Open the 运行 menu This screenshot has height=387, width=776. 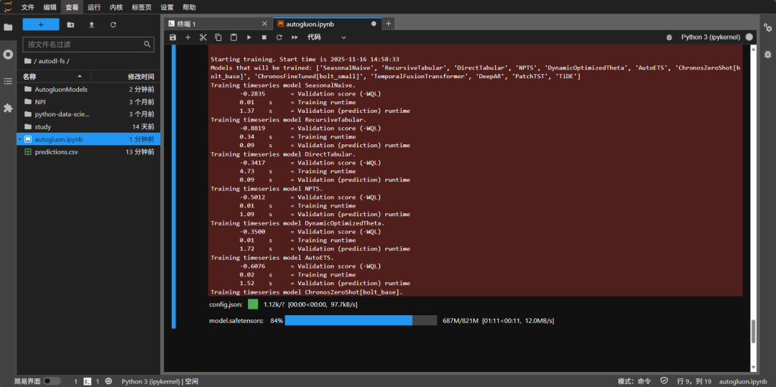click(94, 7)
